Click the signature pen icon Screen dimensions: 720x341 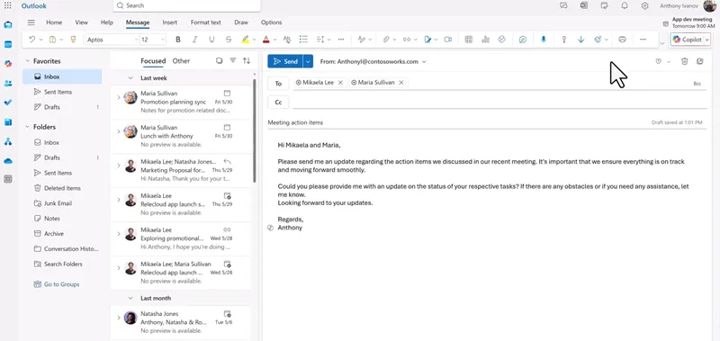tap(427, 40)
